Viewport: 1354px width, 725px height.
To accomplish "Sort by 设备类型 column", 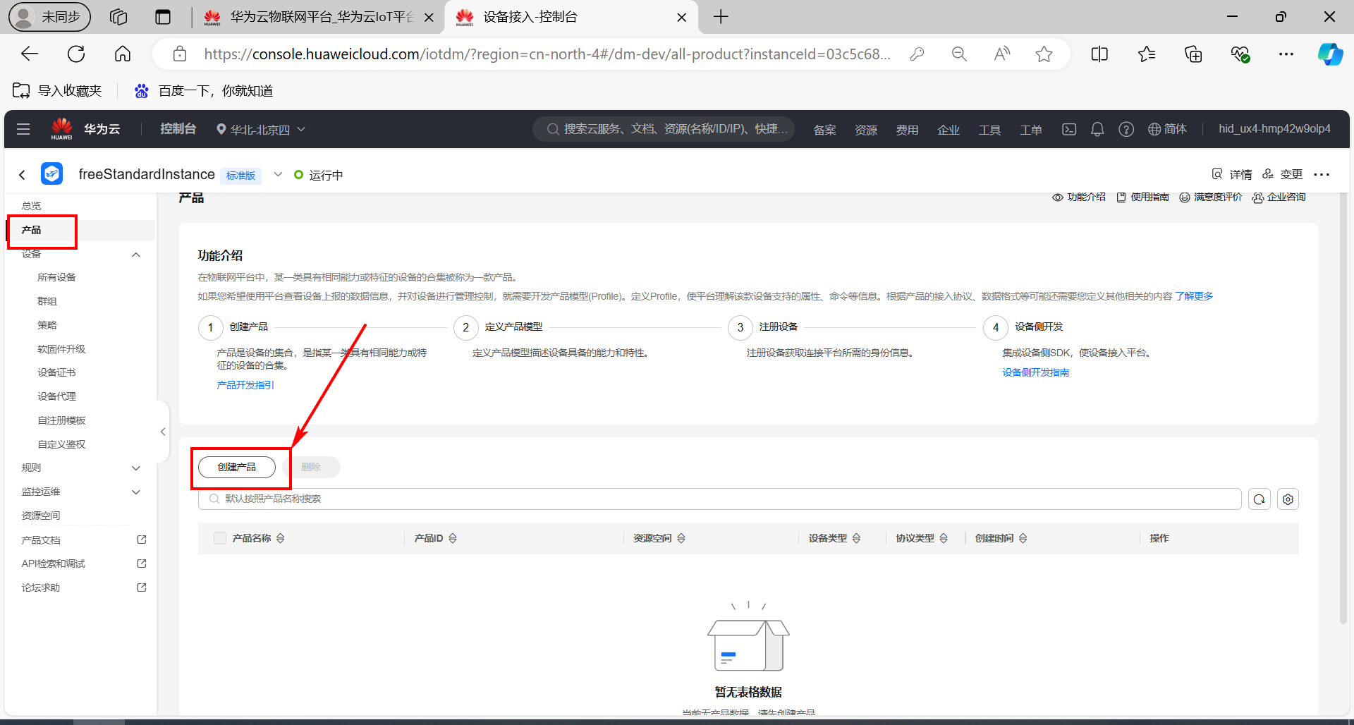I will (856, 538).
